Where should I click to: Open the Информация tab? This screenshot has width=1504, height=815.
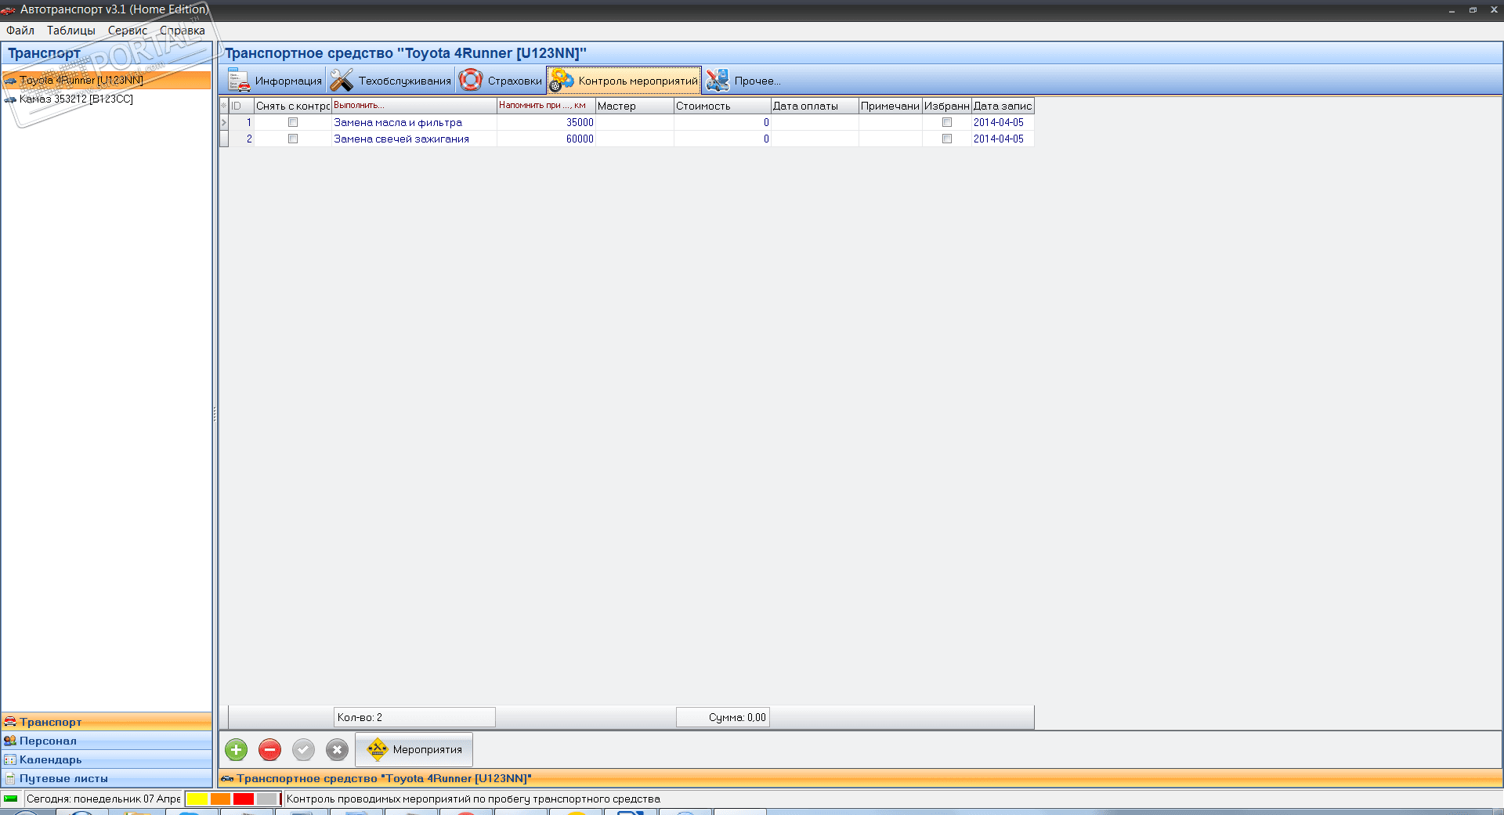(275, 81)
